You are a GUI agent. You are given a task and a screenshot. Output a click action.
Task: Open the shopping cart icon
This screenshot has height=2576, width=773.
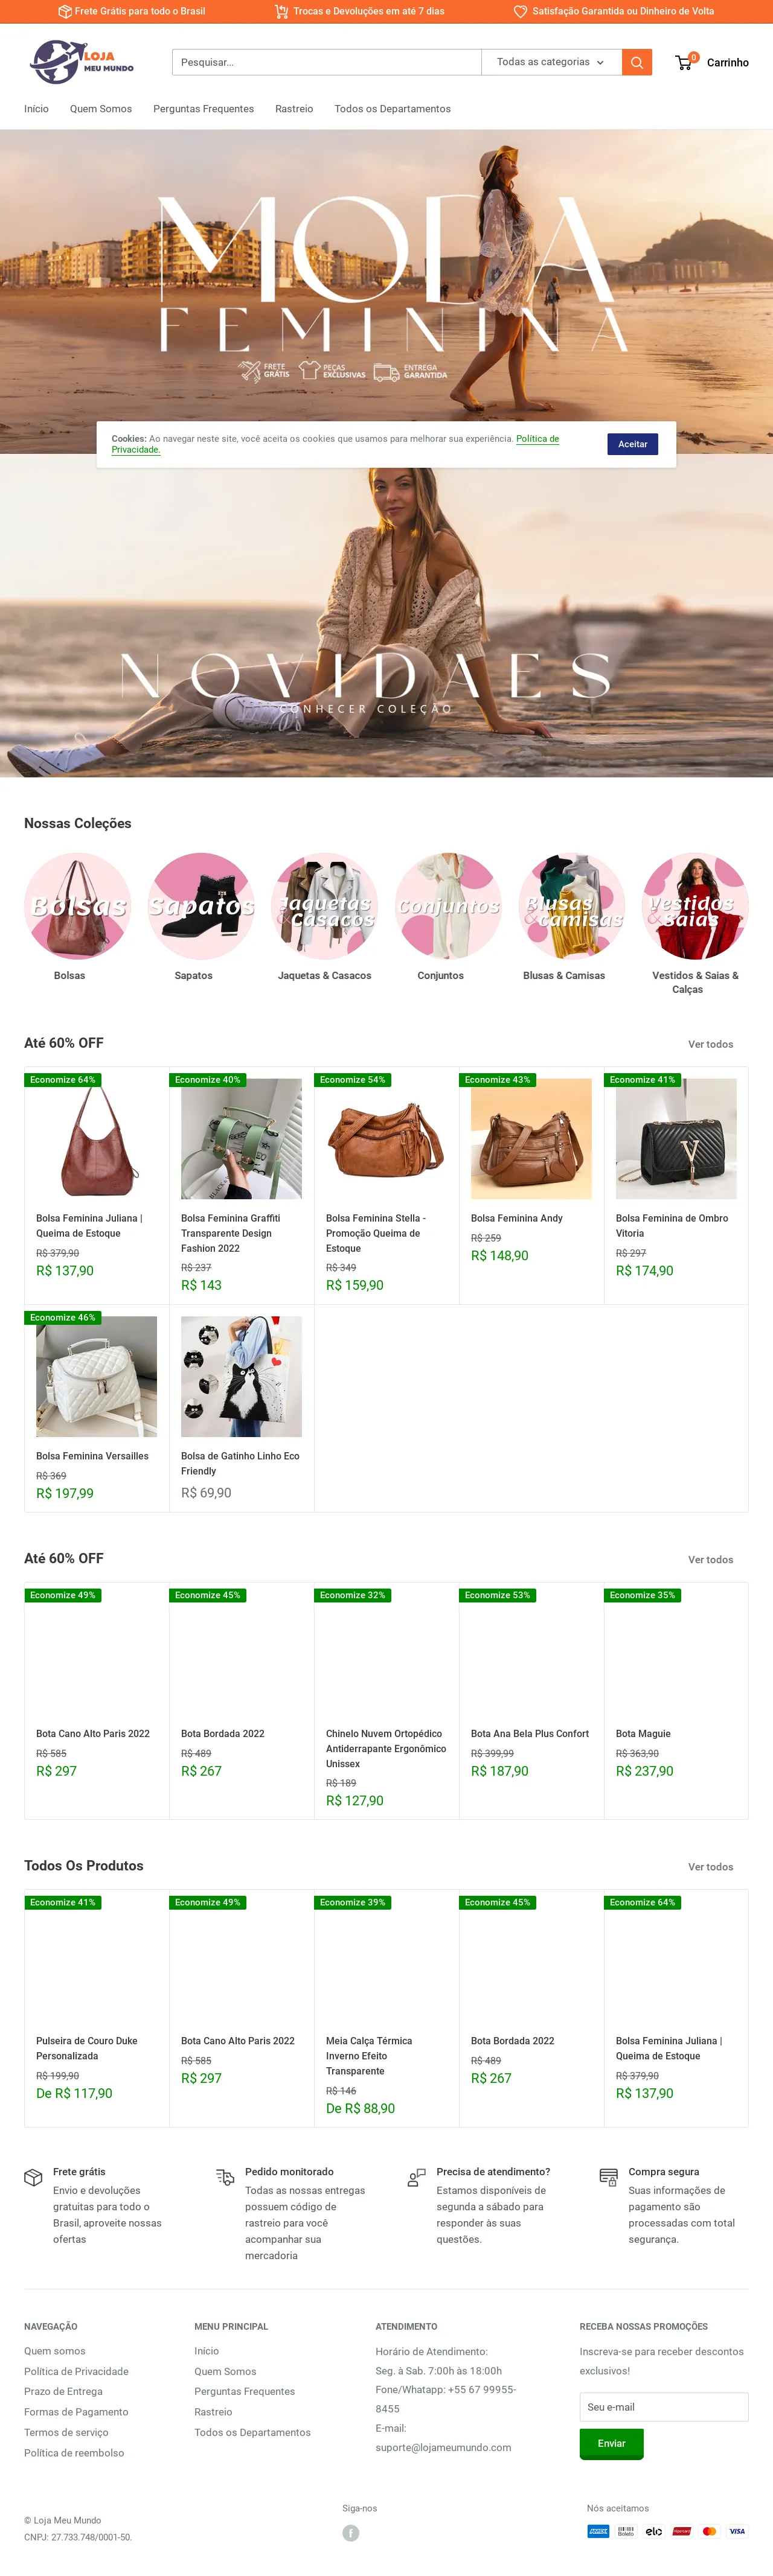click(x=685, y=62)
